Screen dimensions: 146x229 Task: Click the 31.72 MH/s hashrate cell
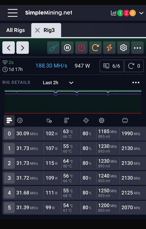pyautogui.click(x=27, y=178)
